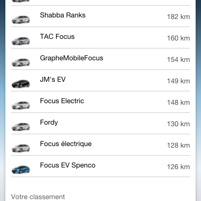201x201 pixels.
Task: Click the 182 km distance value
Action: pos(178,17)
